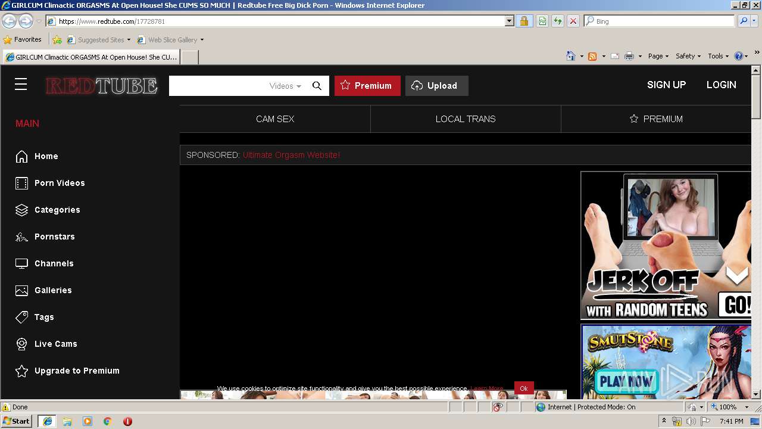Open the Safety menu in the command bar
Image resolution: width=762 pixels, height=429 pixels.
coord(688,56)
